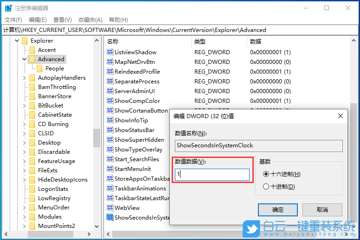Click the ShowCompColor DWORD value icon
Image resolution: width=360 pixels, height=240 pixels.
(x=110, y=101)
